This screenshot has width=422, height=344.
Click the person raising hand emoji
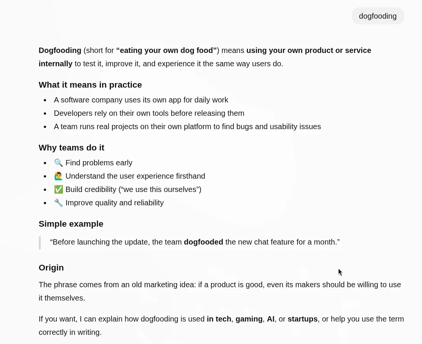coord(58,176)
